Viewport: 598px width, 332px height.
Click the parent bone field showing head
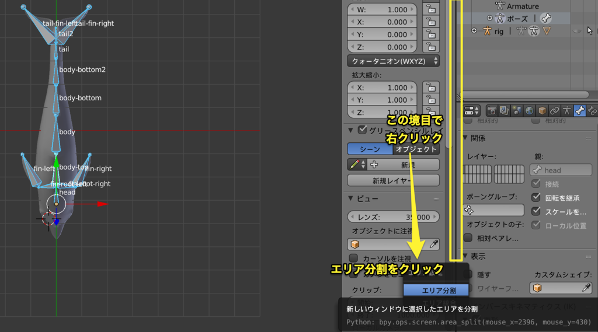click(x=561, y=170)
